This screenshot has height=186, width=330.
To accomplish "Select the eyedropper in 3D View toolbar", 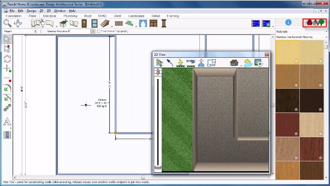I will click(x=170, y=63).
